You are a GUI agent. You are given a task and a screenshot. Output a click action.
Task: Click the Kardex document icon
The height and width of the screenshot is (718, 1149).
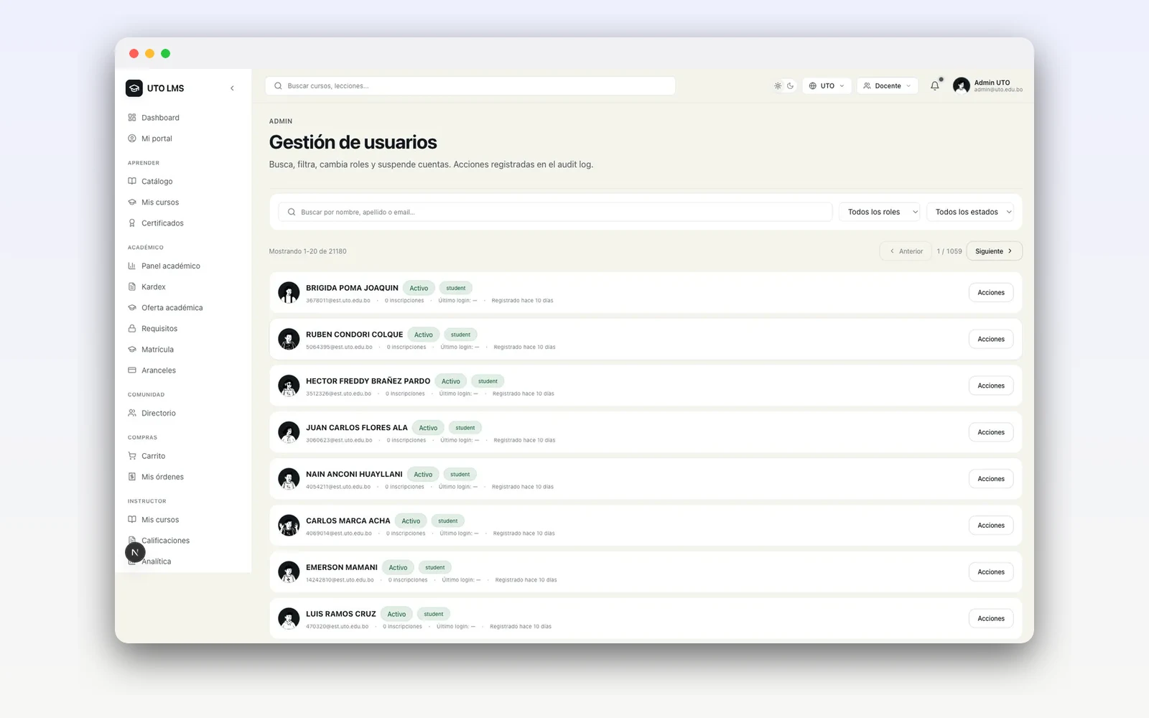132,287
